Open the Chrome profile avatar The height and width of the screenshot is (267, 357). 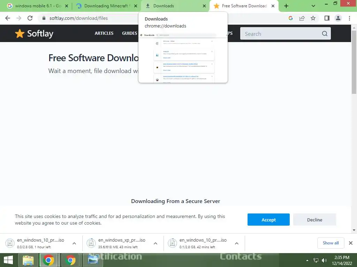click(x=338, y=18)
